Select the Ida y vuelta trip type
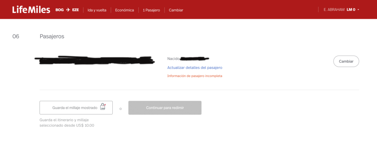 coord(97,10)
